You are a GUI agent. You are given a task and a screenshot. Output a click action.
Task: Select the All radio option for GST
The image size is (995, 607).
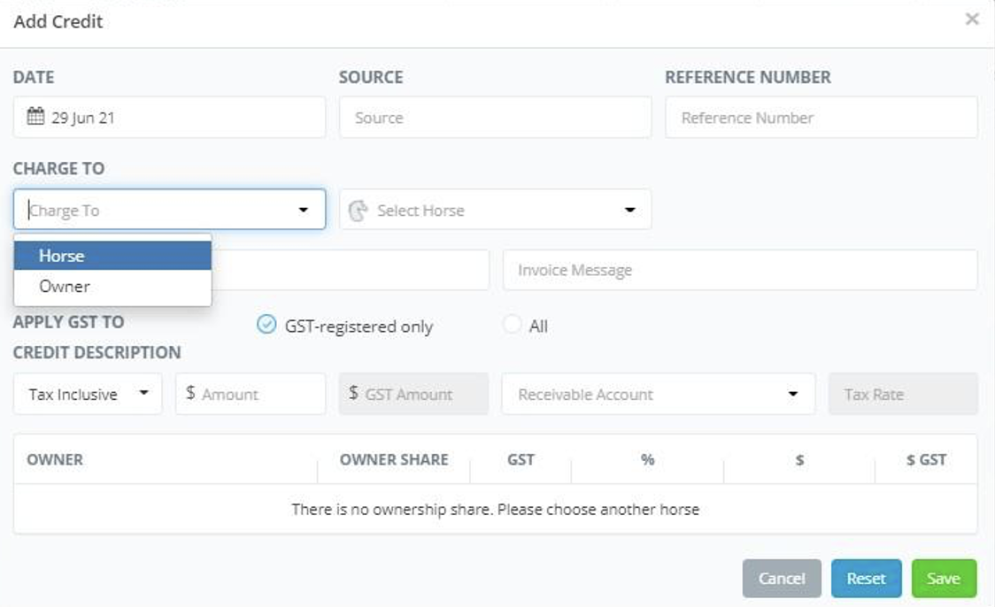[513, 326]
